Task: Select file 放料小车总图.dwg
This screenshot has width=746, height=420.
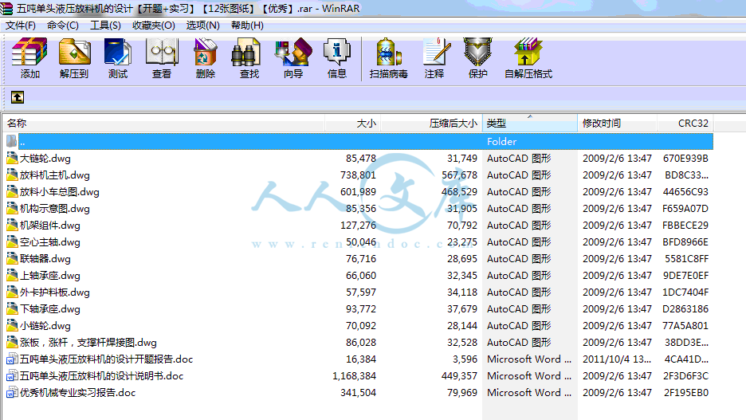Action: 60,192
